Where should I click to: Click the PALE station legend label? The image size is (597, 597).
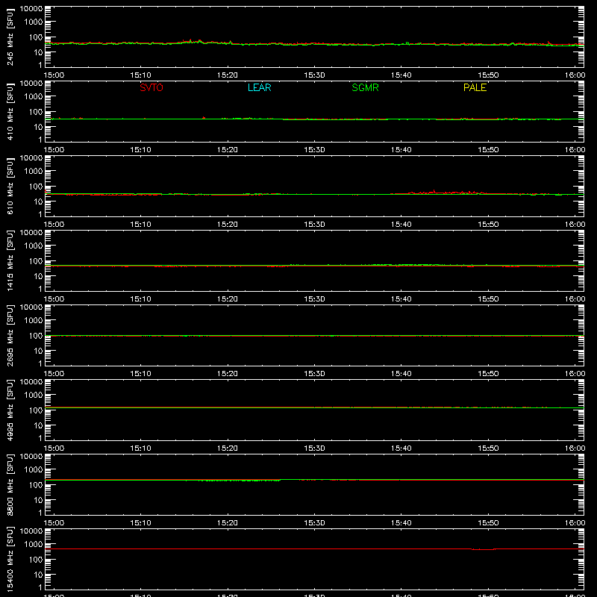[x=475, y=87]
